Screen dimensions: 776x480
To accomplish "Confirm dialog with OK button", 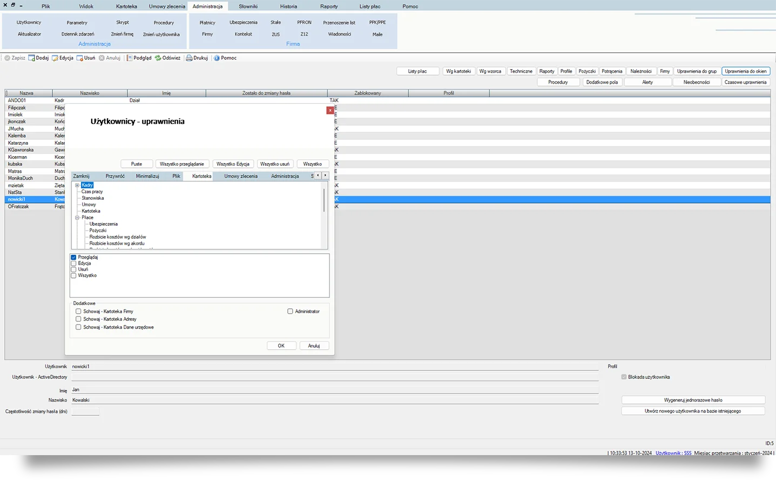I will (x=281, y=346).
